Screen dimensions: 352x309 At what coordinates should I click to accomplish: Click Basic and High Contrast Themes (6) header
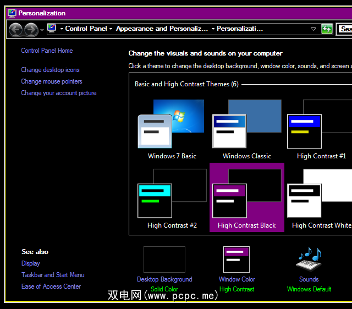(x=186, y=84)
